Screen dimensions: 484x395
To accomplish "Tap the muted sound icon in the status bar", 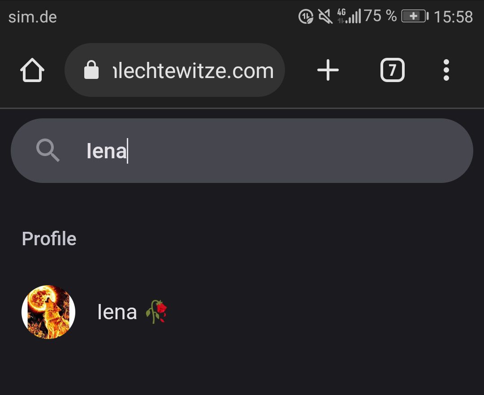I will (325, 17).
